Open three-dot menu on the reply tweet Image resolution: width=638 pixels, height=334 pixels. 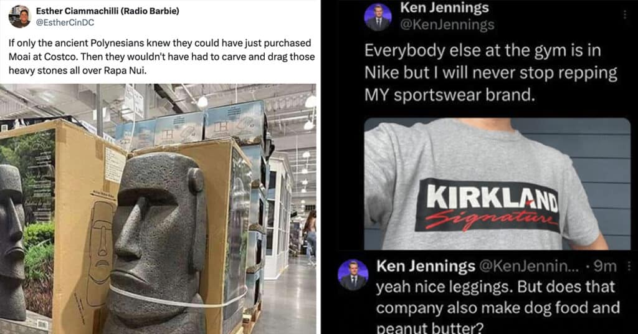tap(629, 266)
